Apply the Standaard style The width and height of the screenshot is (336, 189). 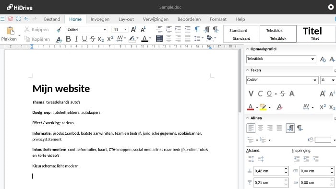[241, 34]
